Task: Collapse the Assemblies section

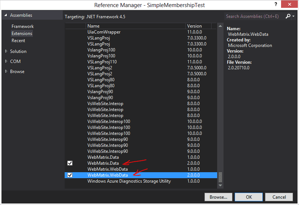Action: 6,15
